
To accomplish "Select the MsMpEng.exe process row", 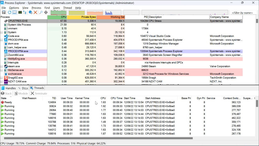I will [x=121, y=59].
